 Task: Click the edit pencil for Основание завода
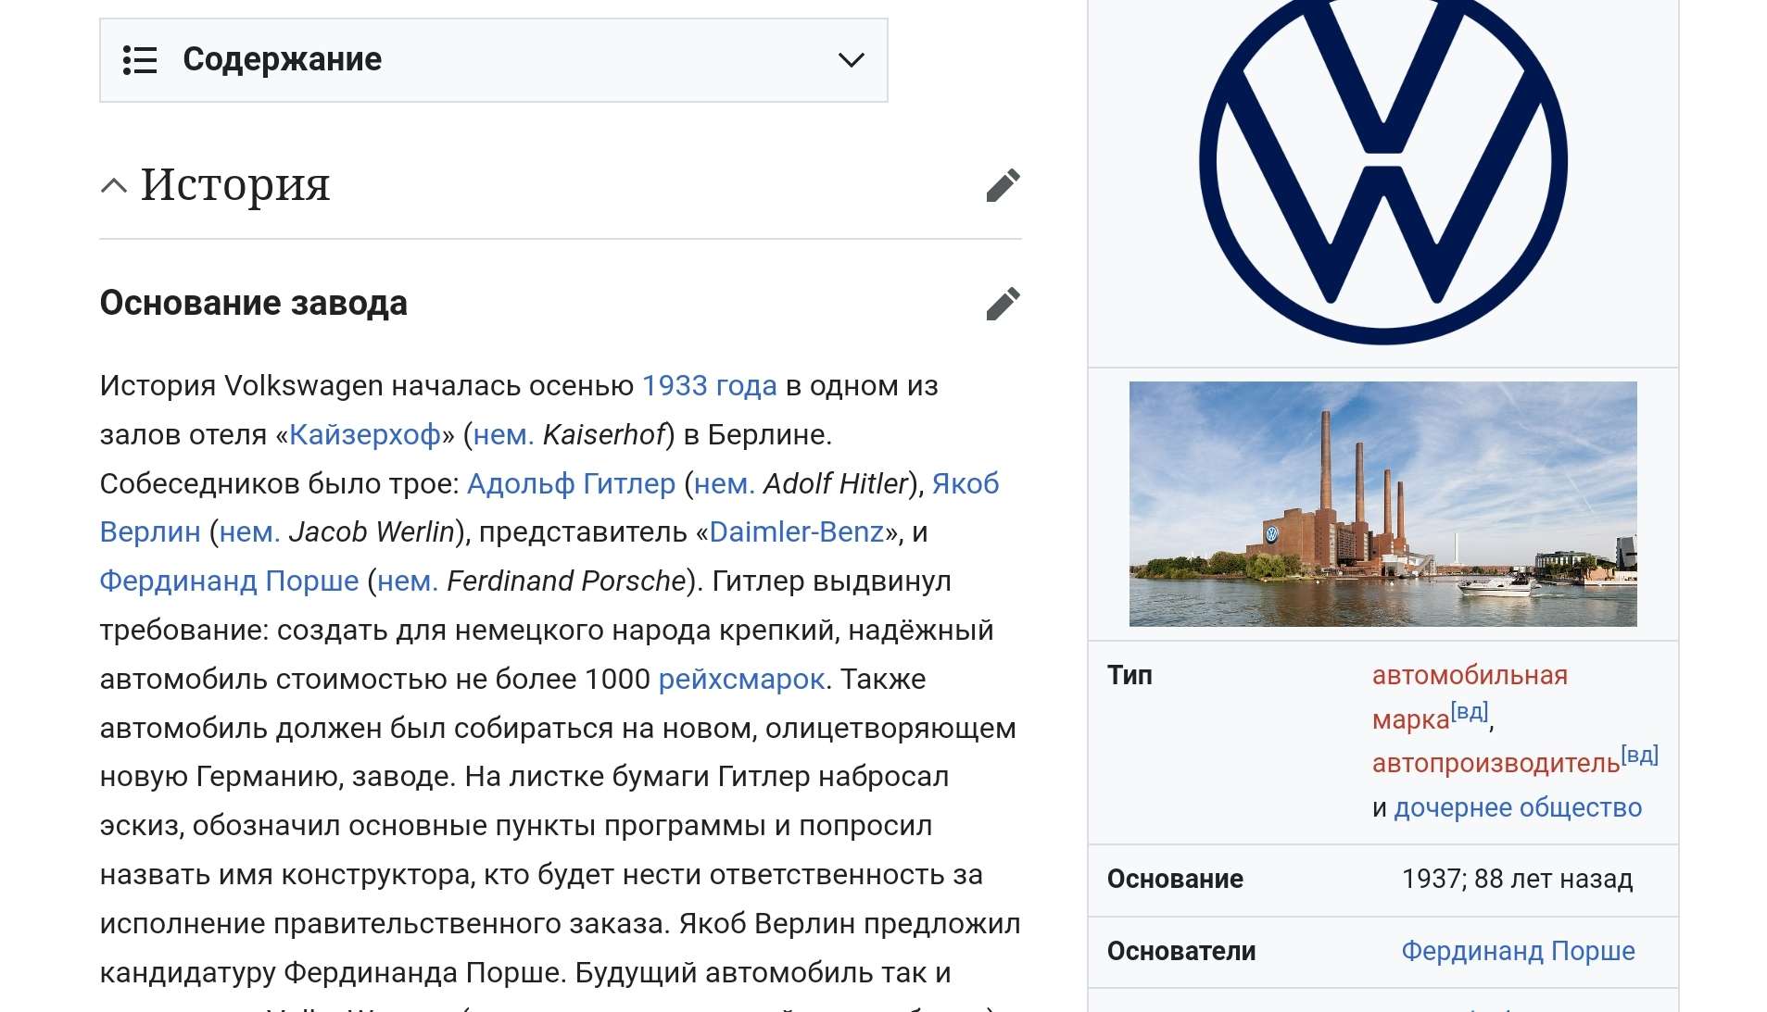(1003, 304)
